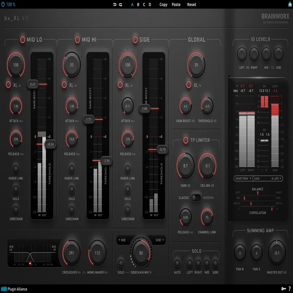
Task: Toggle the Solo AUTO button
Action: (177, 263)
